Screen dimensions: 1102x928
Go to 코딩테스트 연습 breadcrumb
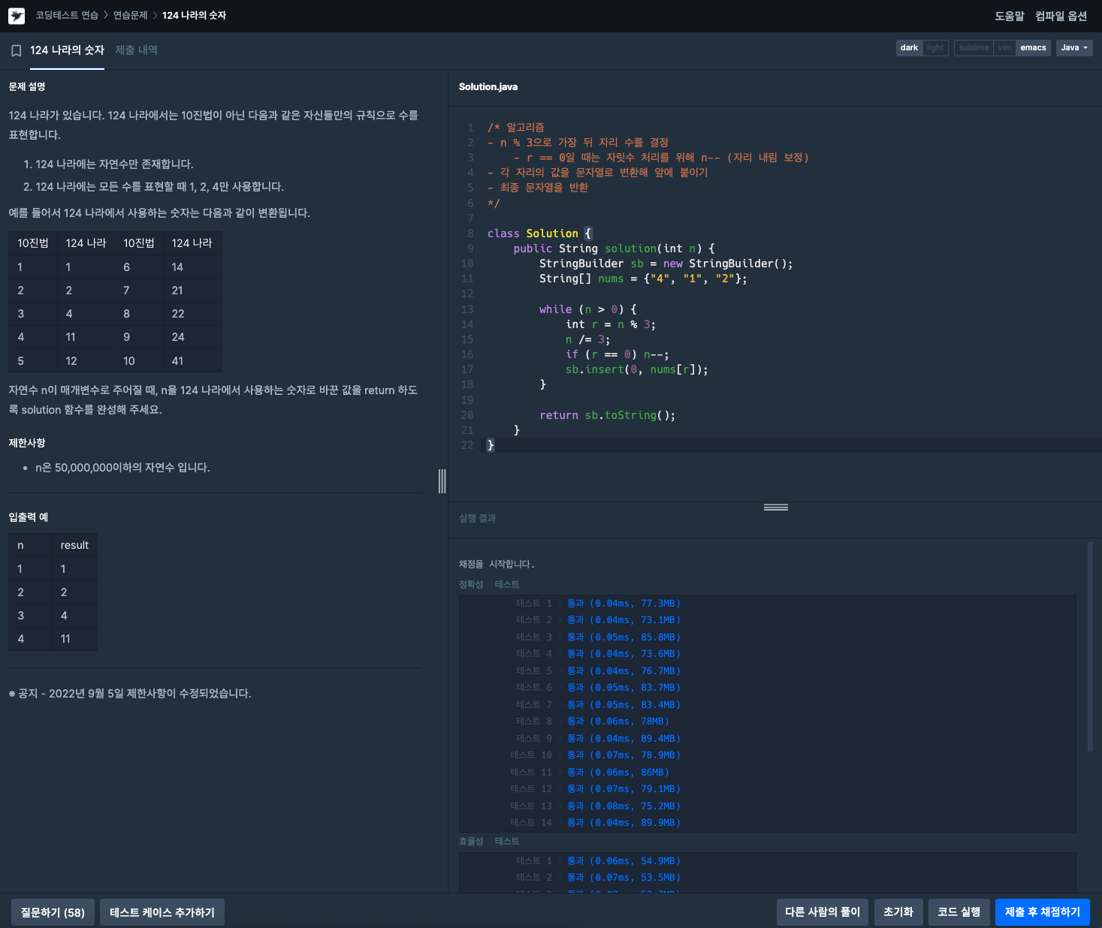[x=67, y=15]
